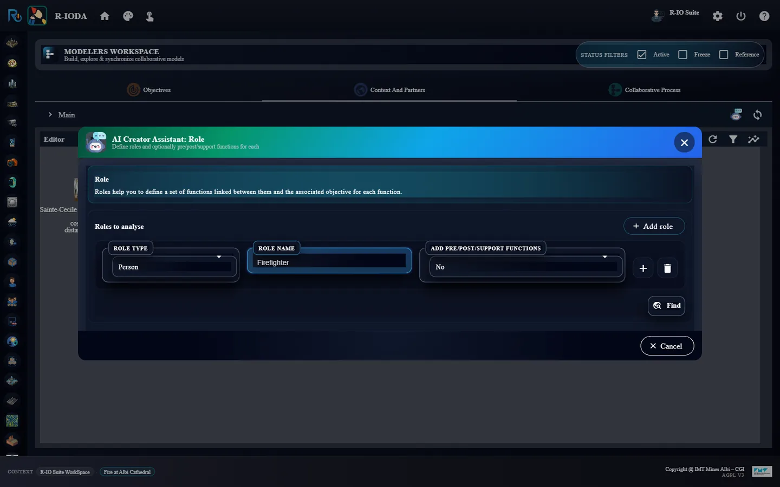Open settings gear in top bar
Screen dimensions: 780x487
(x=718, y=16)
